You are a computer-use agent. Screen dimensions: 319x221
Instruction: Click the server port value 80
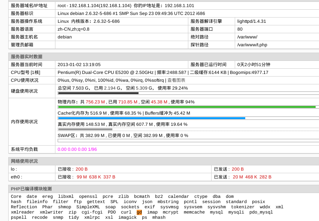click(x=240, y=29)
